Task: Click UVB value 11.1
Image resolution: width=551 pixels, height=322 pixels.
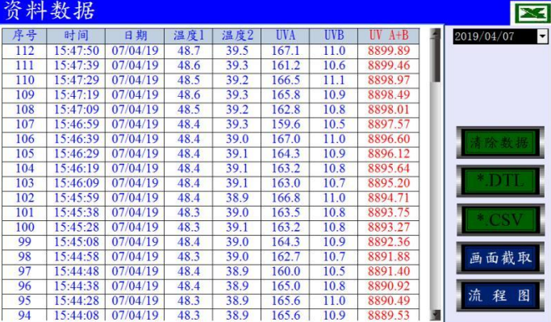Action: [x=334, y=81]
